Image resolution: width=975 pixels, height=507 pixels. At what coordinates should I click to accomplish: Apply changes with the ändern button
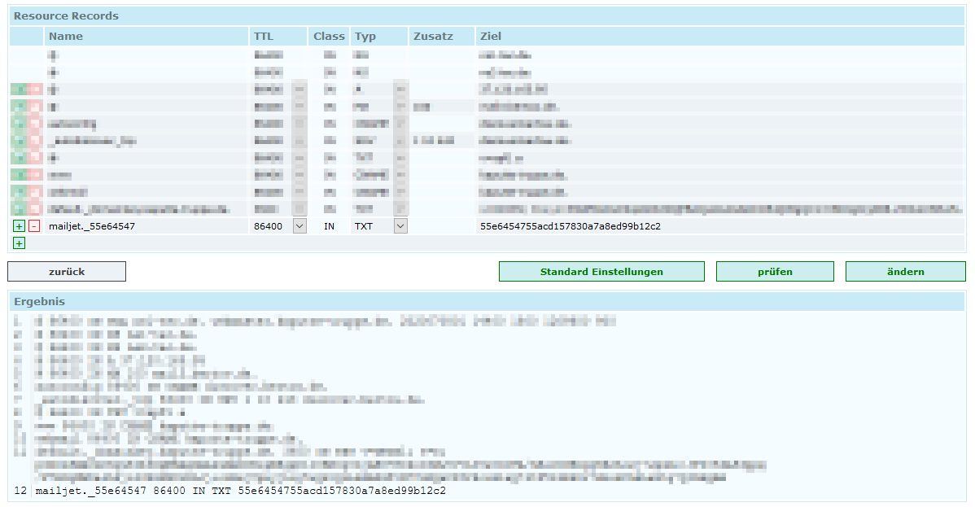(x=905, y=272)
